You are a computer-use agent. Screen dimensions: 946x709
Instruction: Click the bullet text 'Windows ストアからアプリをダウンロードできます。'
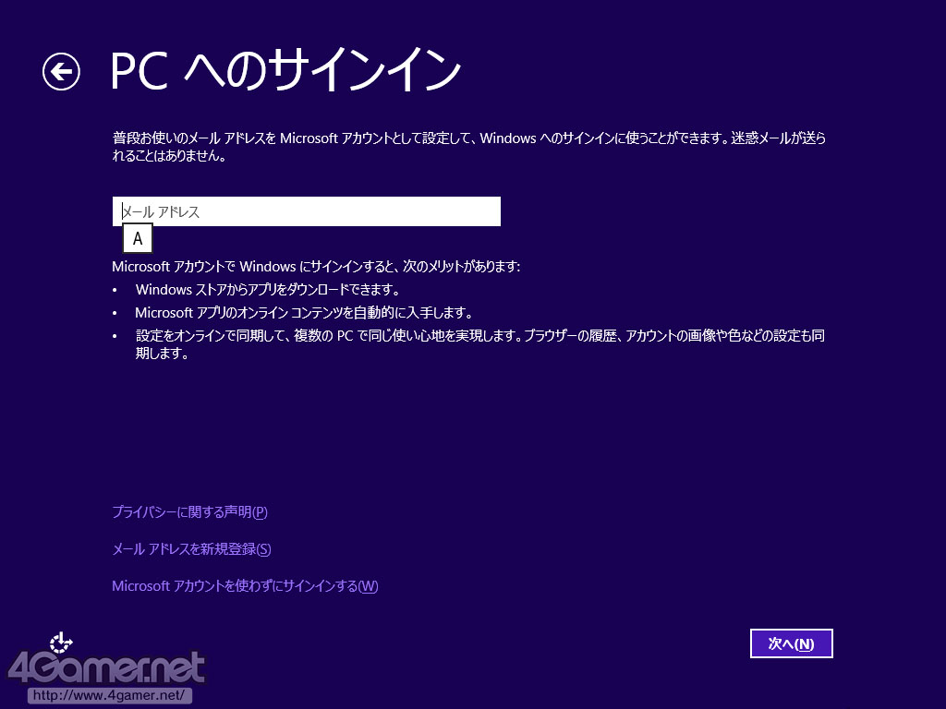pyautogui.click(x=268, y=289)
